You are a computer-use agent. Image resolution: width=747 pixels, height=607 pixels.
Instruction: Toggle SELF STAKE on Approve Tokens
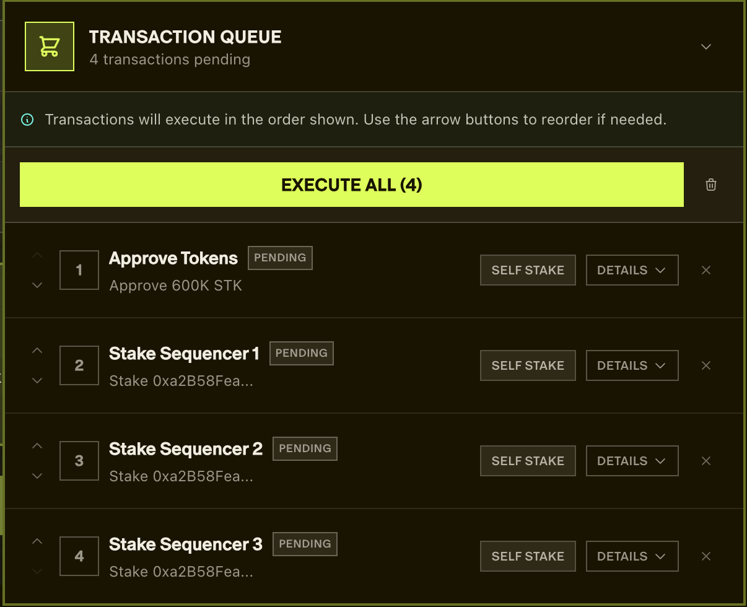528,270
